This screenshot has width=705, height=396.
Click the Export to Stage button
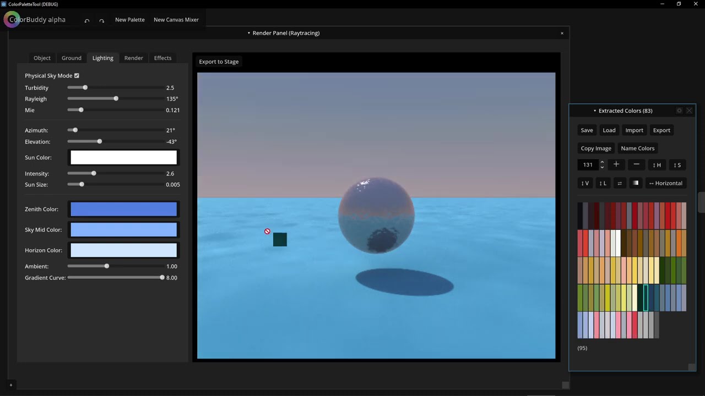click(219, 62)
